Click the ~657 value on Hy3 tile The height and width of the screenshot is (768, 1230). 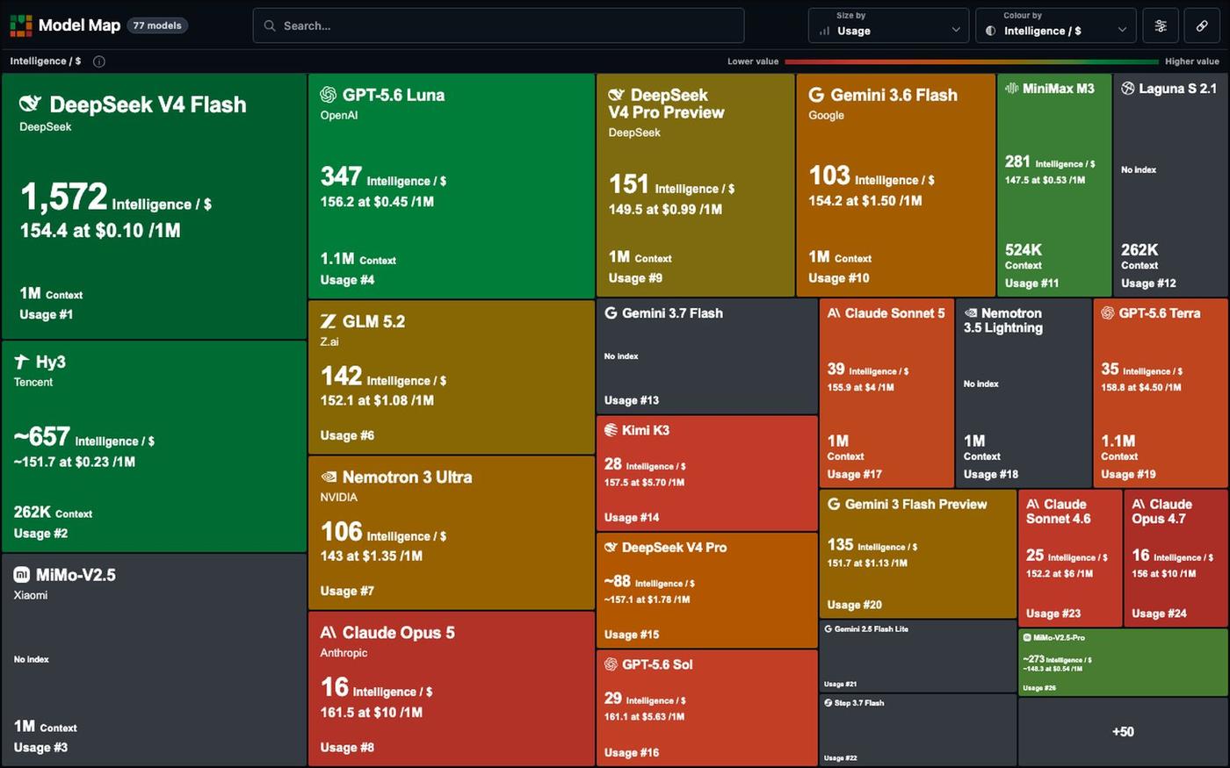tap(41, 436)
